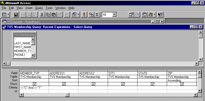
Task: Click the CITY field name cell
Action: pos(122,73)
